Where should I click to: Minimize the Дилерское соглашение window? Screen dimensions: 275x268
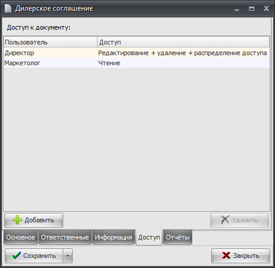click(237, 9)
